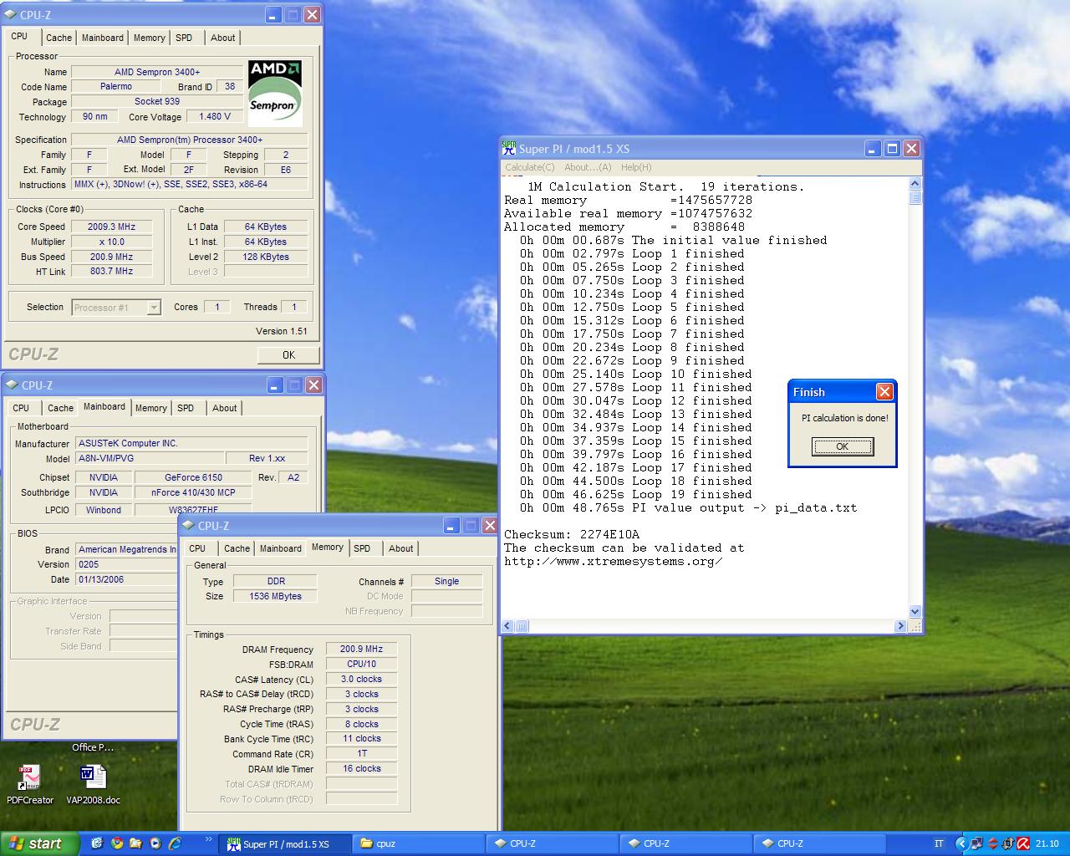This screenshot has width=1070, height=856.
Task: Open the About...(A) menu in Super PI
Action: 588,167
